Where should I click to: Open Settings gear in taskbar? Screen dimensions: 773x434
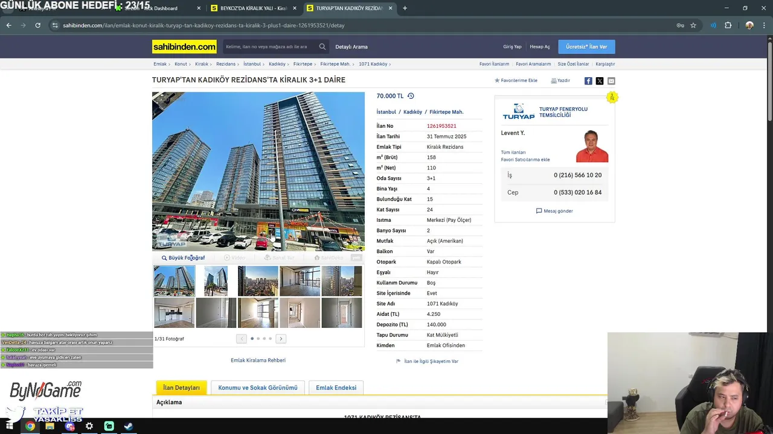tap(89, 426)
